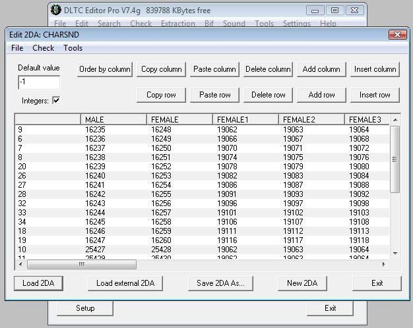413x328 pixels.
Task: Click Save 2DA As button
Action: click(220, 283)
